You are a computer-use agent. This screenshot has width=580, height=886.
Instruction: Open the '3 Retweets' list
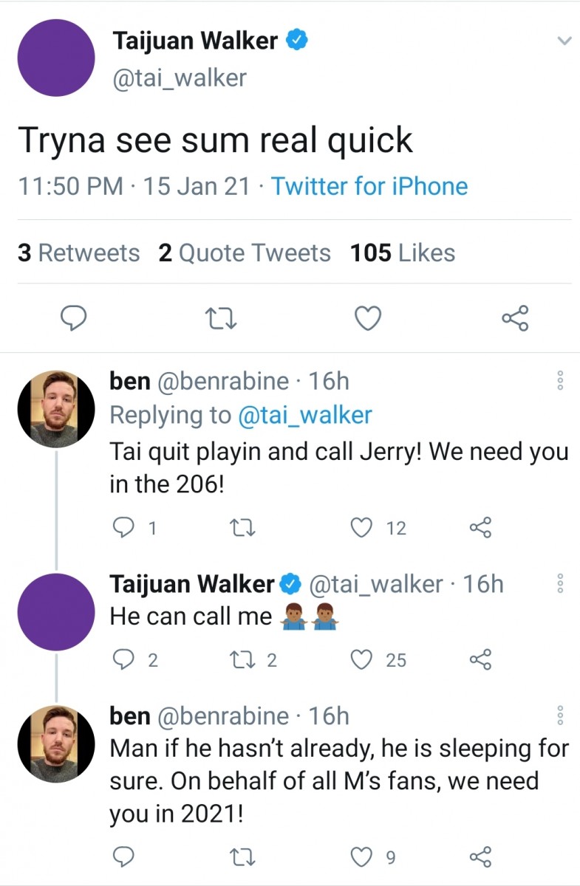tap(78, 253)
